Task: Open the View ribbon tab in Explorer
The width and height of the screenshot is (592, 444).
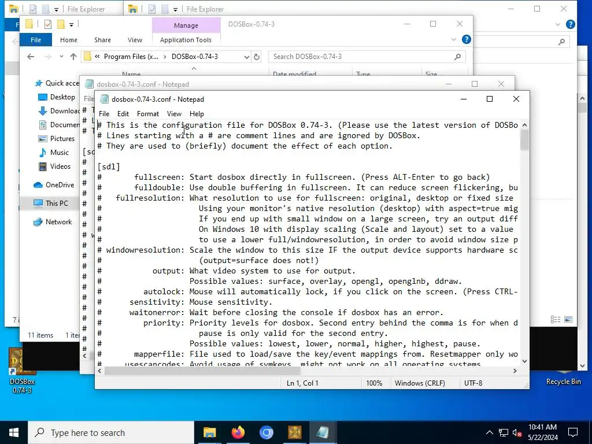Action: coord(135,40)
